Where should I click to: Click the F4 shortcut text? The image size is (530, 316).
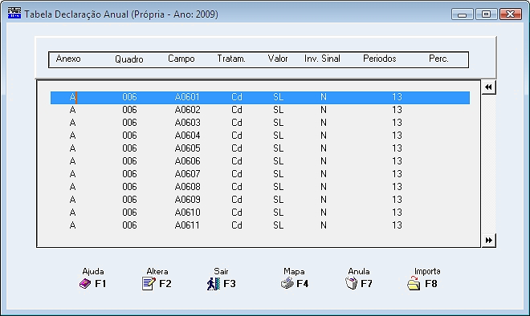click(303, 284)
